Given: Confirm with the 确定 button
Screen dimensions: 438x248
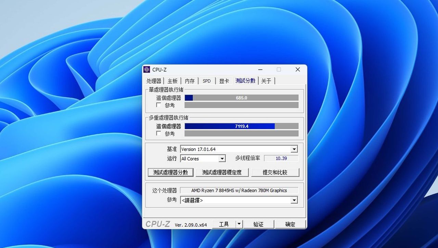Looking at the screenshot, I should pyautogui.click(x=290, y=224).
